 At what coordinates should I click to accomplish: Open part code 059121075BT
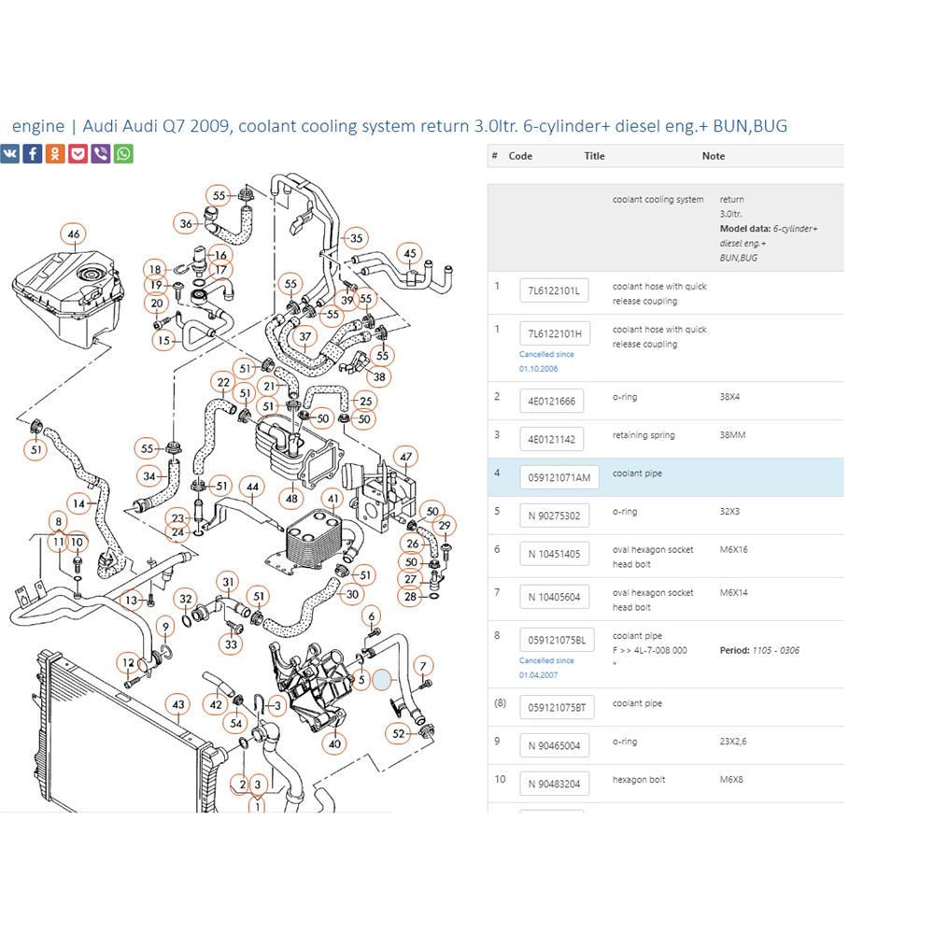(557, 707)
